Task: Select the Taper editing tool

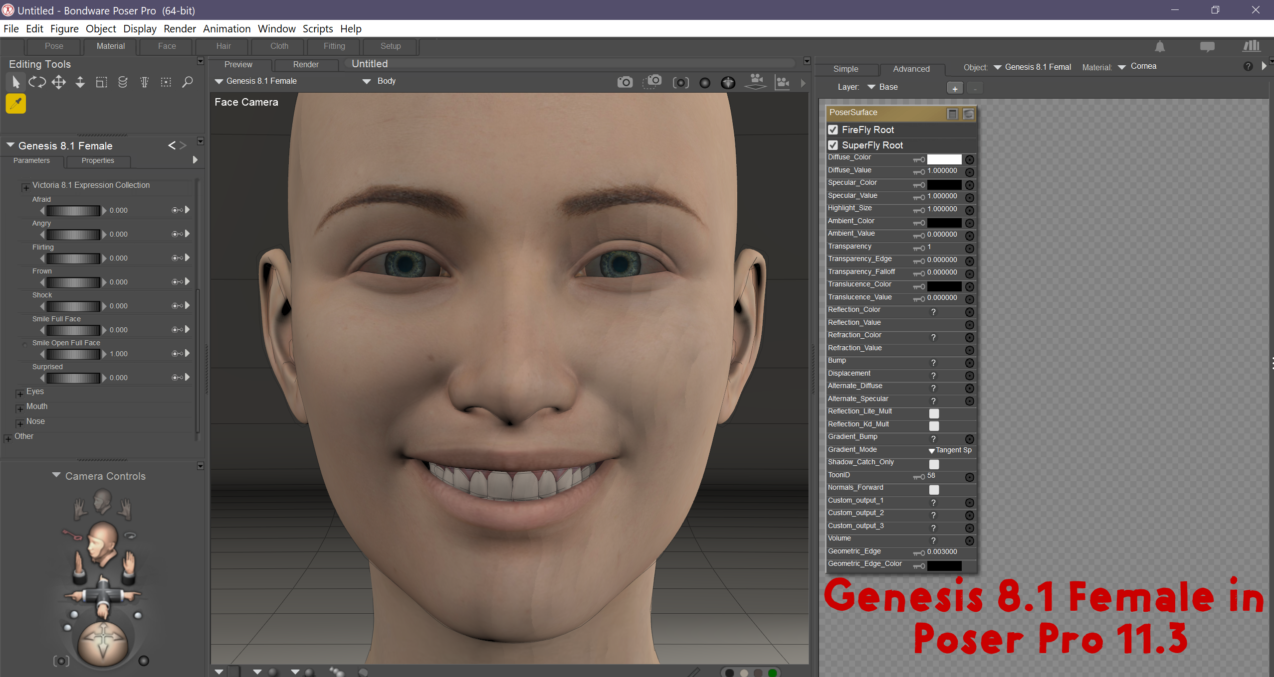Action: (x=144, y=82)
